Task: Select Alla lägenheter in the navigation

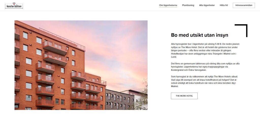Action: click(x=207, y=5)
